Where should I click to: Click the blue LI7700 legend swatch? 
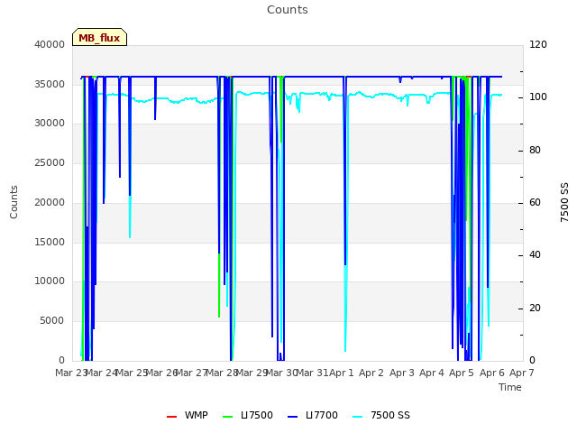pyautogui.click(x=292, y=417)
